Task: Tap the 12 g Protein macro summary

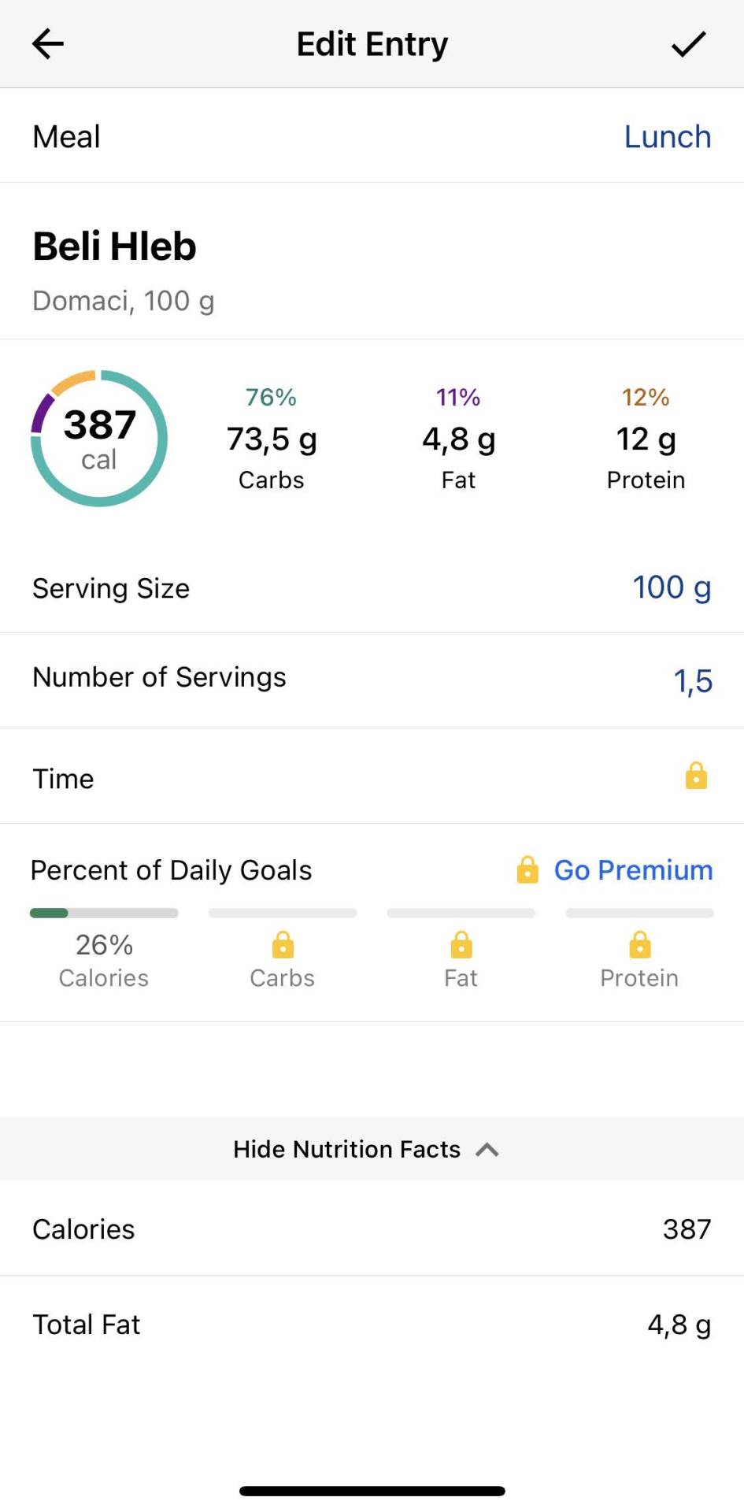Action: pyautogui.click(x=646, y=439)
